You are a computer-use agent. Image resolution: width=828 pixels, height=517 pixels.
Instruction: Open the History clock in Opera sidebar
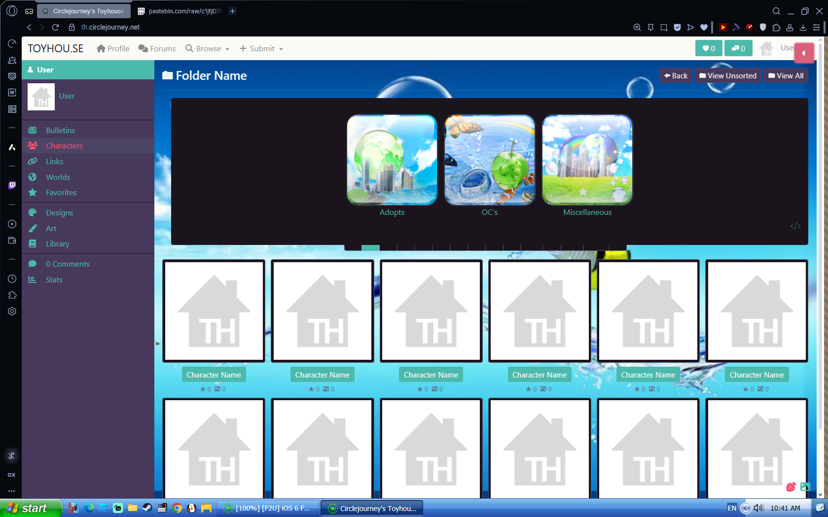pos(12,279)
